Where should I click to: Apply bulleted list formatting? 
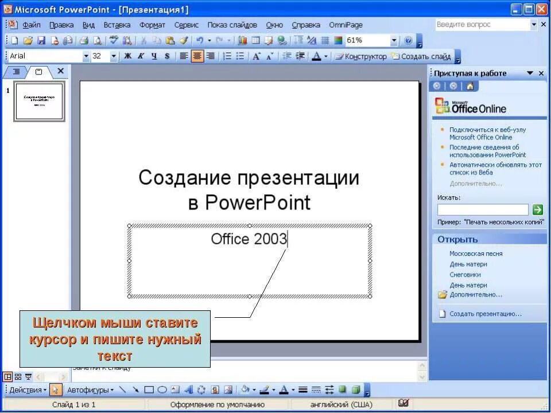pos(240,56)
